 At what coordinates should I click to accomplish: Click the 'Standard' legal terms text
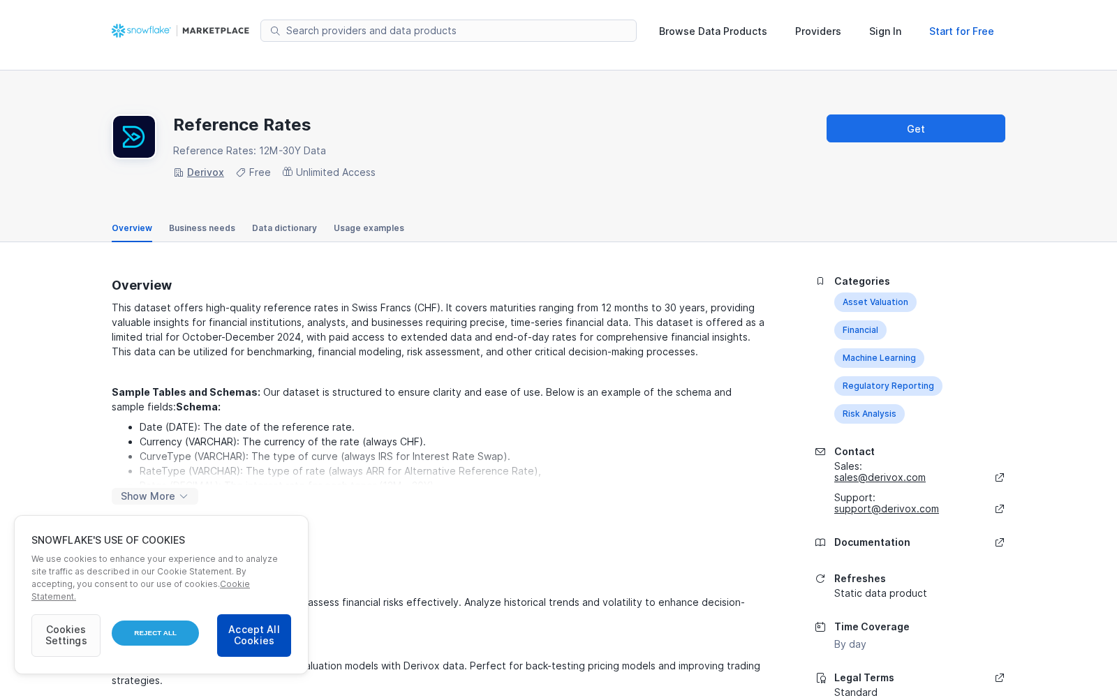pyautogui.click(x=856, y=692)
